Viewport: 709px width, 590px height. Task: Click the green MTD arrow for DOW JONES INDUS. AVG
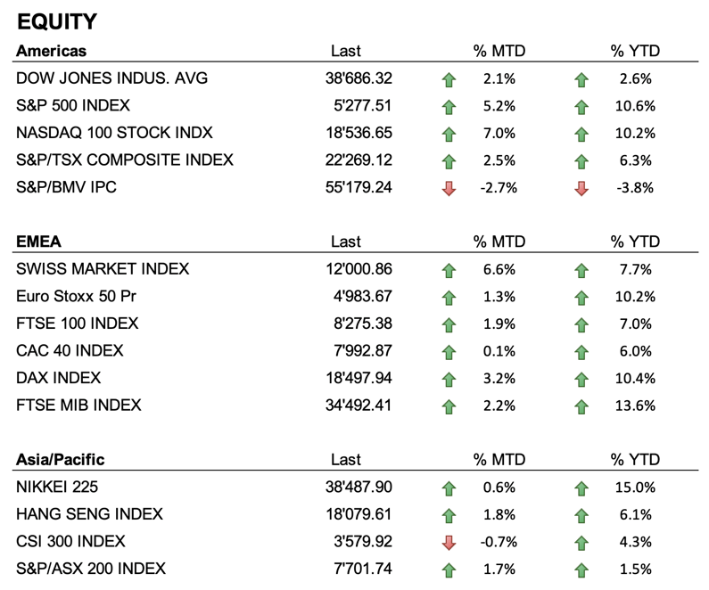(449, 80)
